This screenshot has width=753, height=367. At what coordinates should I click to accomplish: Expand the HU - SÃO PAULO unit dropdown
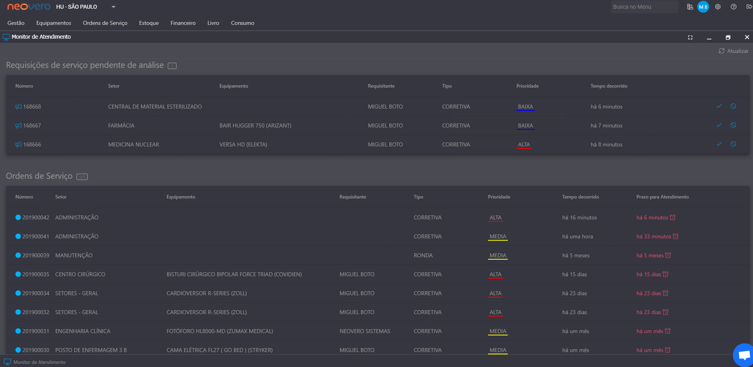coord(113,7)
